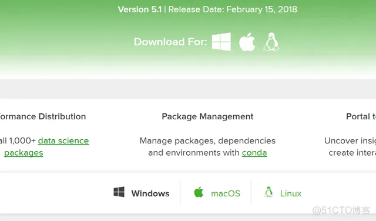Open the data science link
The width and height of the screenshot is (376, 221).
pos(63,141)
